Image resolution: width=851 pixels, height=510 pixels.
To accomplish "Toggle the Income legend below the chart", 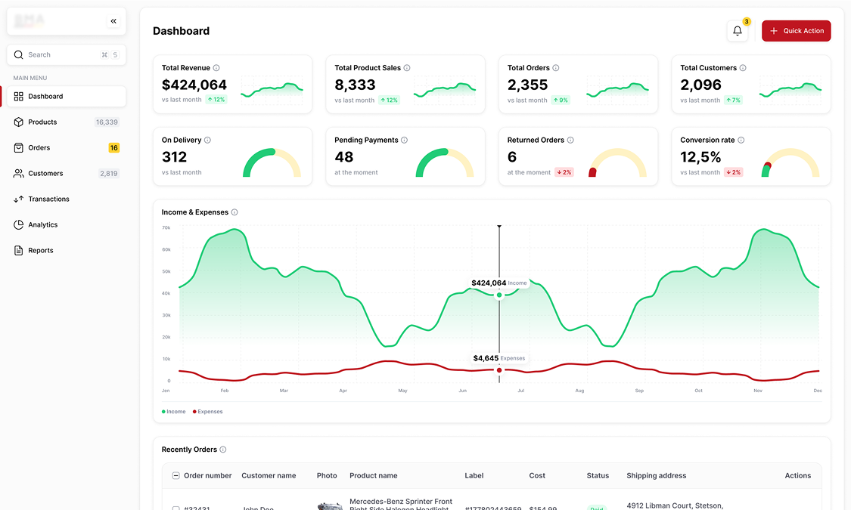I will point(173,411).
